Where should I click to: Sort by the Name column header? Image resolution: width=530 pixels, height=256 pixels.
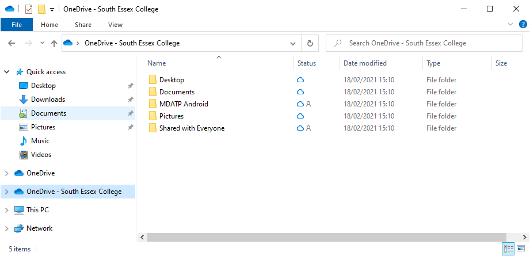coord(157,63)
